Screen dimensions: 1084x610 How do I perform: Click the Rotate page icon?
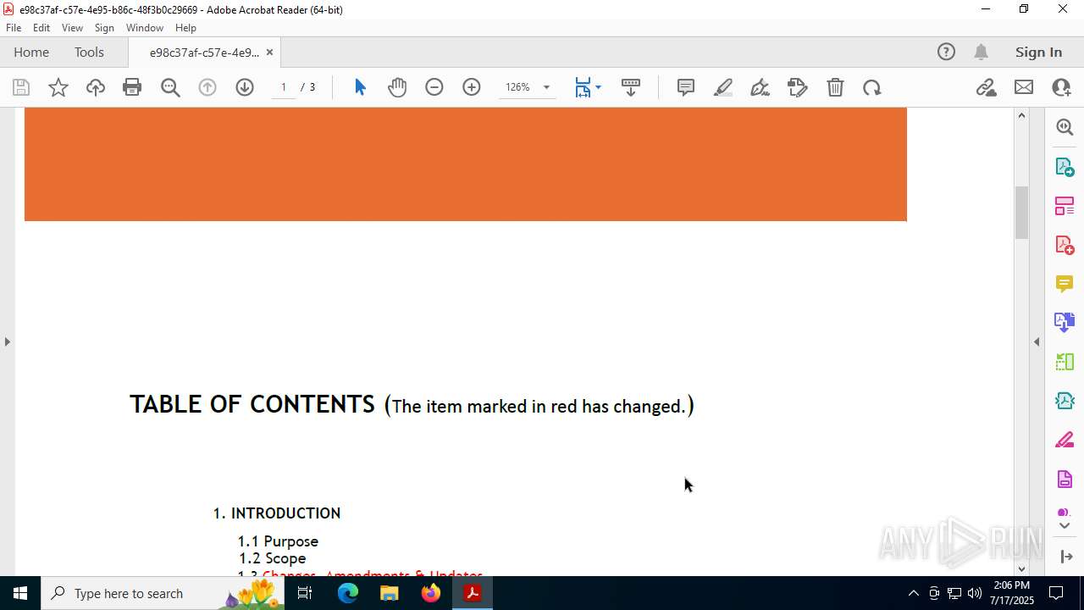pyautogui.click(x=872, y=87)
